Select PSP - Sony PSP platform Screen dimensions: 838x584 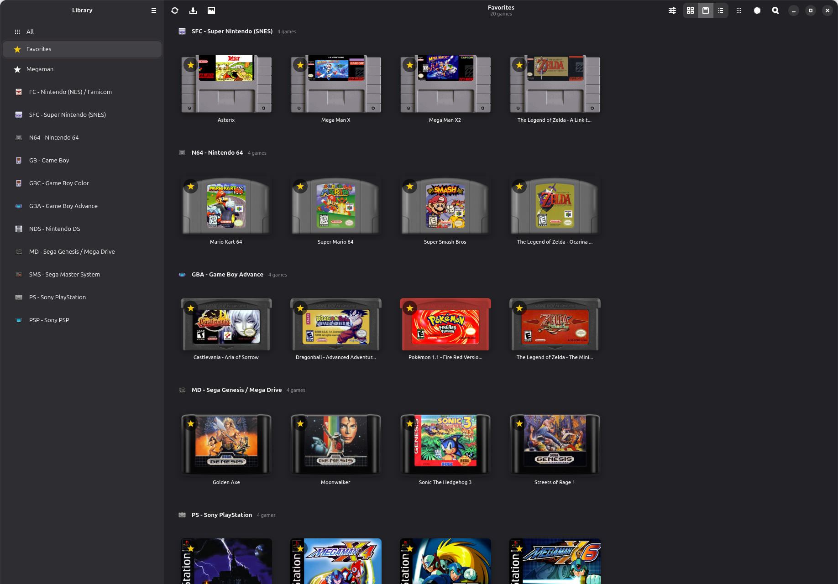point(82,320)
